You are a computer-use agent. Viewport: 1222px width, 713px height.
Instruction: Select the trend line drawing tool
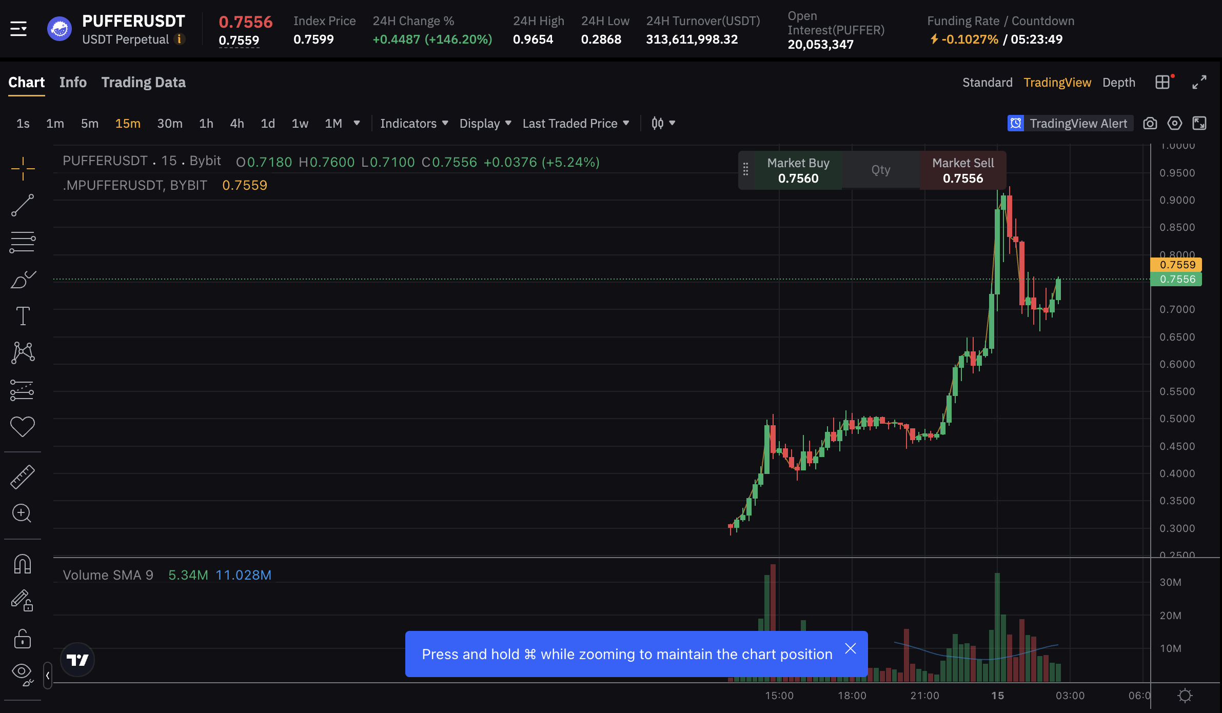tap(23, 205)
